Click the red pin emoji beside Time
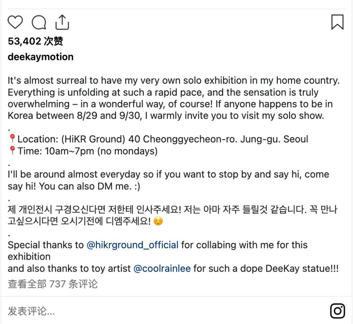The width and height of the screenshot is (353, 324). [x=12, y=151]
